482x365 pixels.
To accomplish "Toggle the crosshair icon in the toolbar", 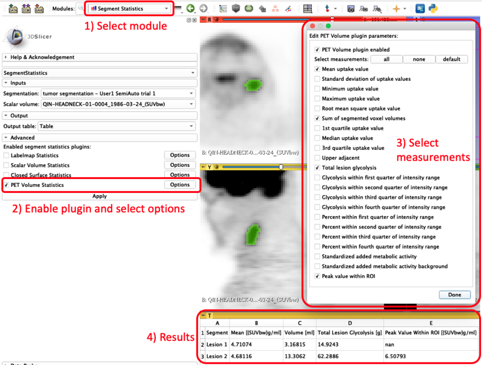I will (x=396, y=7).
